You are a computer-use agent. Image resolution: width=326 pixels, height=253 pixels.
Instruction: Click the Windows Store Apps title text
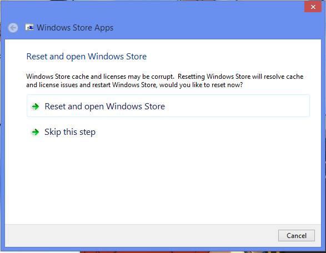[75, 28]
